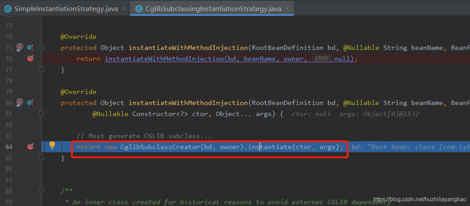Click 'Constructor<?>' type on line 81

coord(160,114)
